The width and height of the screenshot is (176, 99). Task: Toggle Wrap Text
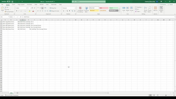coord(53,8)
